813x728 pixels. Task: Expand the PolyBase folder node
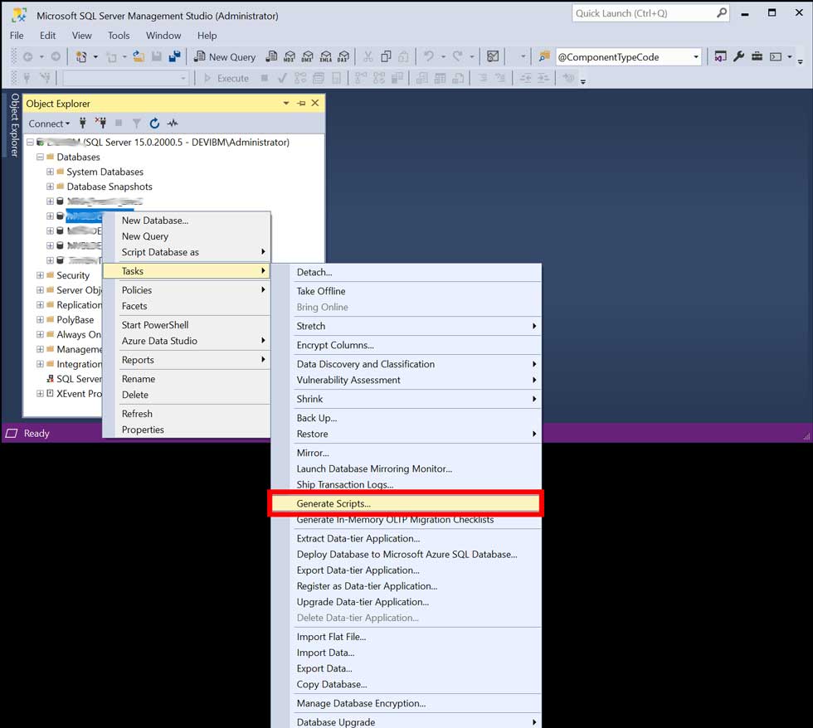coord(40,320)
